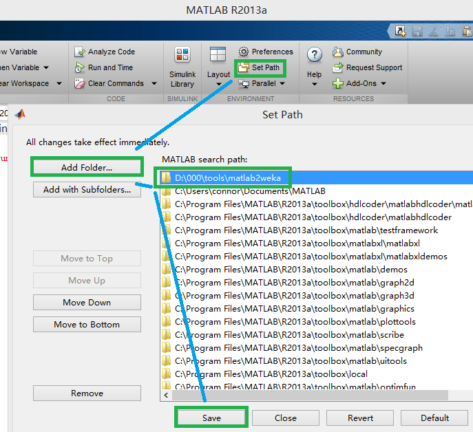Expand the Clear Workspace dropdown arrow

click(59, 83)
